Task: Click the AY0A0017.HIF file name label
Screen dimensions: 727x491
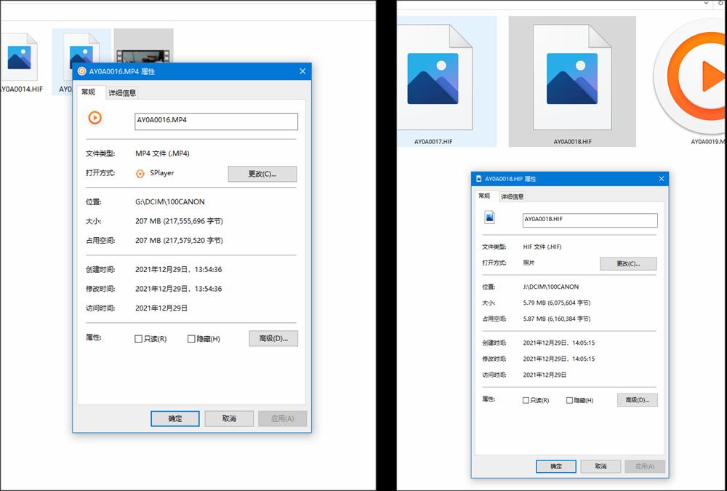Action: (433, 142)
